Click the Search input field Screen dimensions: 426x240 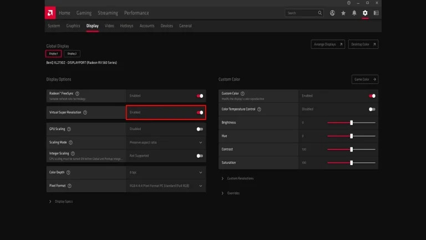pos(303,13)
